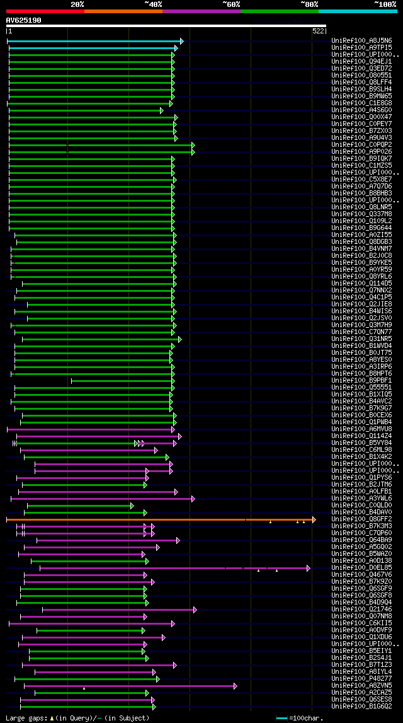The height and width of the screenshot is (723, 403).
Task: Select the UniRef100_Q6SES8 label
Action: pos(361,700)
